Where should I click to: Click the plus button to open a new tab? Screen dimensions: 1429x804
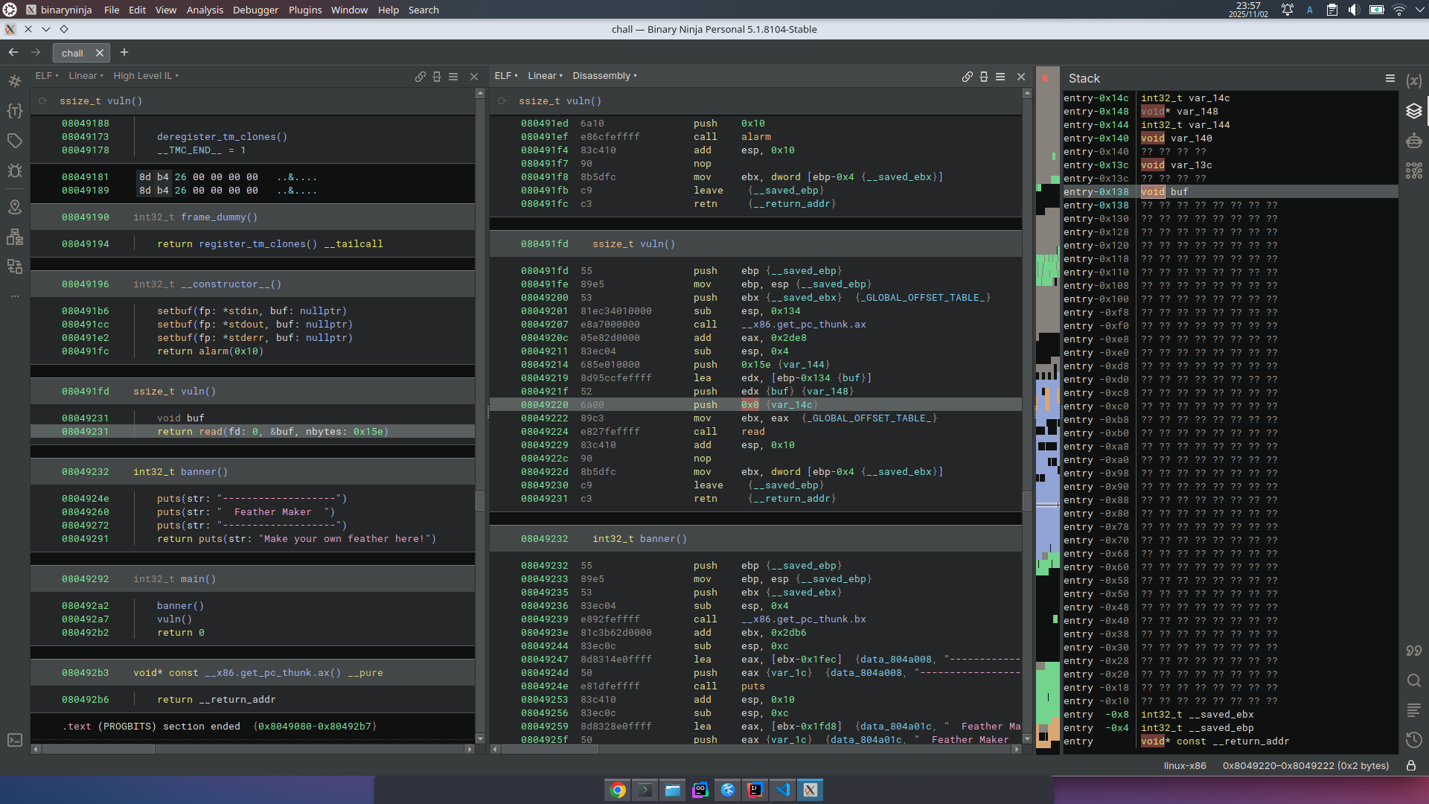pyautogui.click(x=124, y=52)
